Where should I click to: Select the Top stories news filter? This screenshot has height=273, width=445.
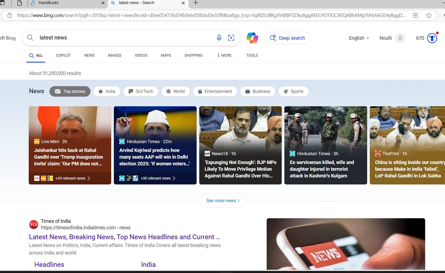click(x=70, y=91)
